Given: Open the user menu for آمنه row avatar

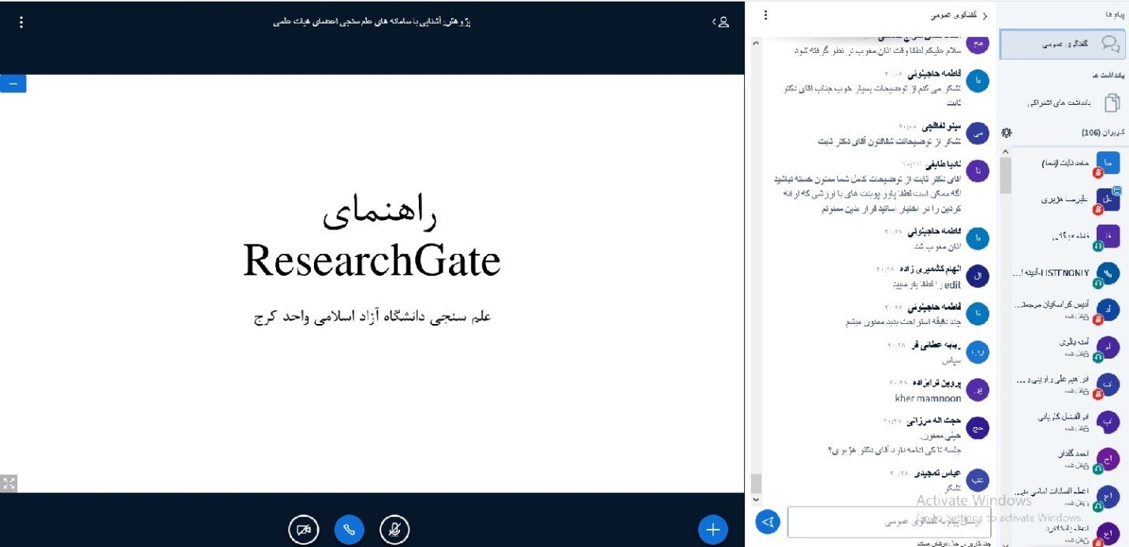Looking at the screenshot, I should (1108, 347).
